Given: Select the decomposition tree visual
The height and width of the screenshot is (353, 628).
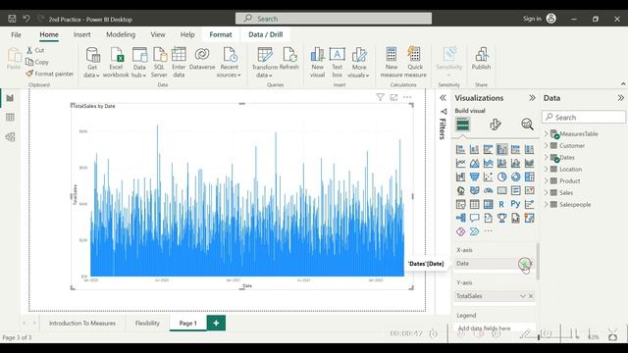Looking at the screenshot, I should (x=460, y=218).
